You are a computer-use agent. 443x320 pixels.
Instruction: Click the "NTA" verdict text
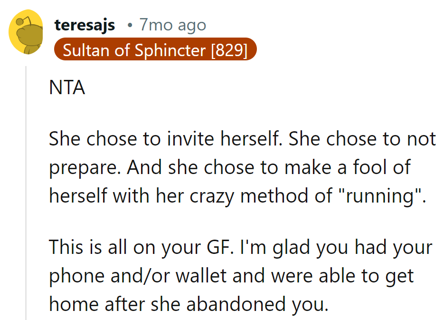click(67, 88)
